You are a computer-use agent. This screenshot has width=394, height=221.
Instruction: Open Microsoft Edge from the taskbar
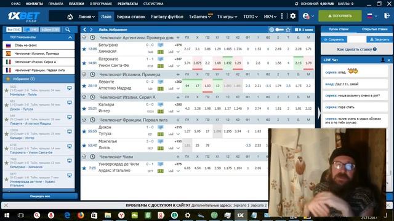[67, 215]
